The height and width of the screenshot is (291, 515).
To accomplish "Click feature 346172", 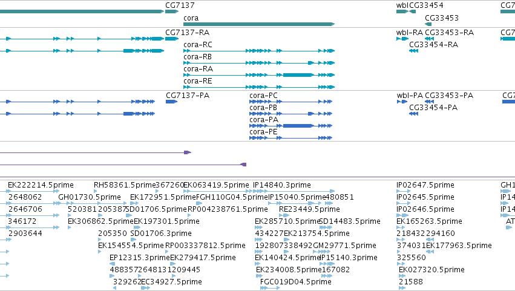I will [22, 221].
